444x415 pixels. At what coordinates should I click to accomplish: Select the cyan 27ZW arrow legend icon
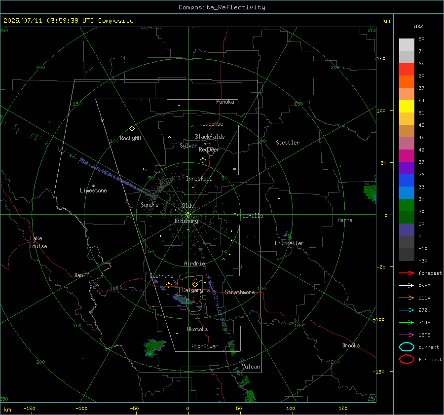407,310
